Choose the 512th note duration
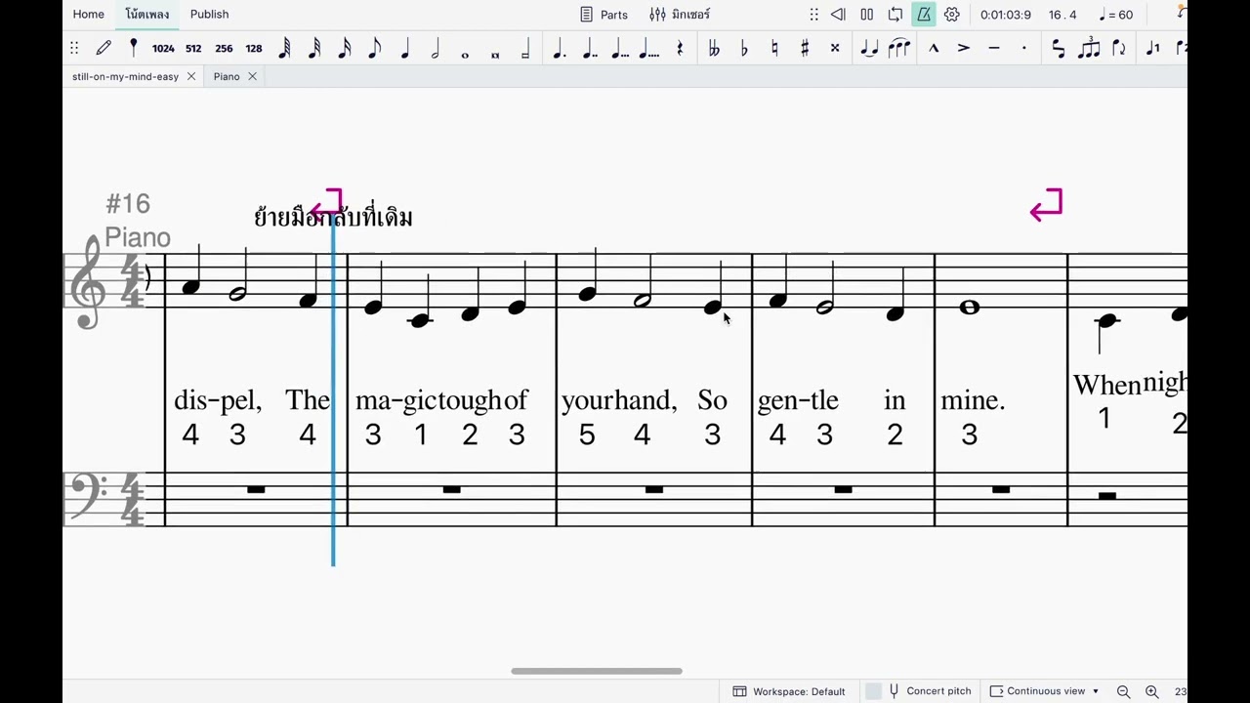The image size is (1250, 703). (x=193, y=48)
